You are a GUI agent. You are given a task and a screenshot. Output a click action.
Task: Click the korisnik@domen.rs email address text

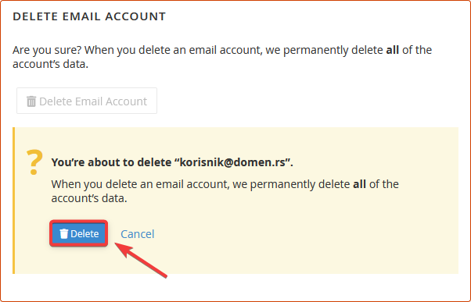point(232,162)
